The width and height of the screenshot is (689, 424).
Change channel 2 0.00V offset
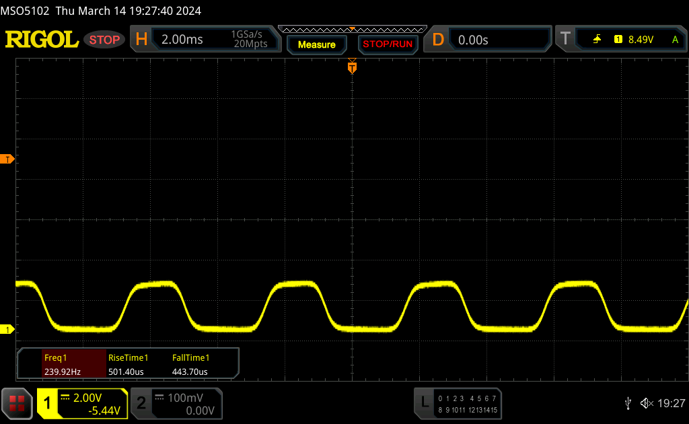coord(200,411)
